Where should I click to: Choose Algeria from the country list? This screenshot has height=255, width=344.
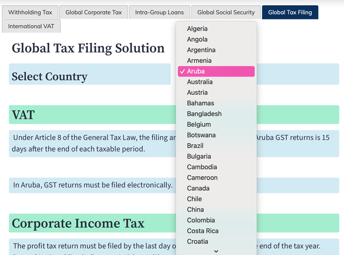coord(216,29)
